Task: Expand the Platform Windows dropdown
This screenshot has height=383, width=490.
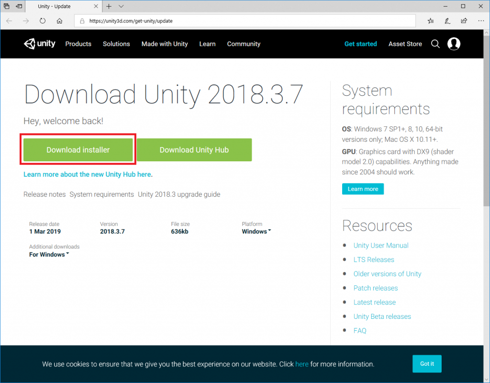Action: (x=256, y=231)
